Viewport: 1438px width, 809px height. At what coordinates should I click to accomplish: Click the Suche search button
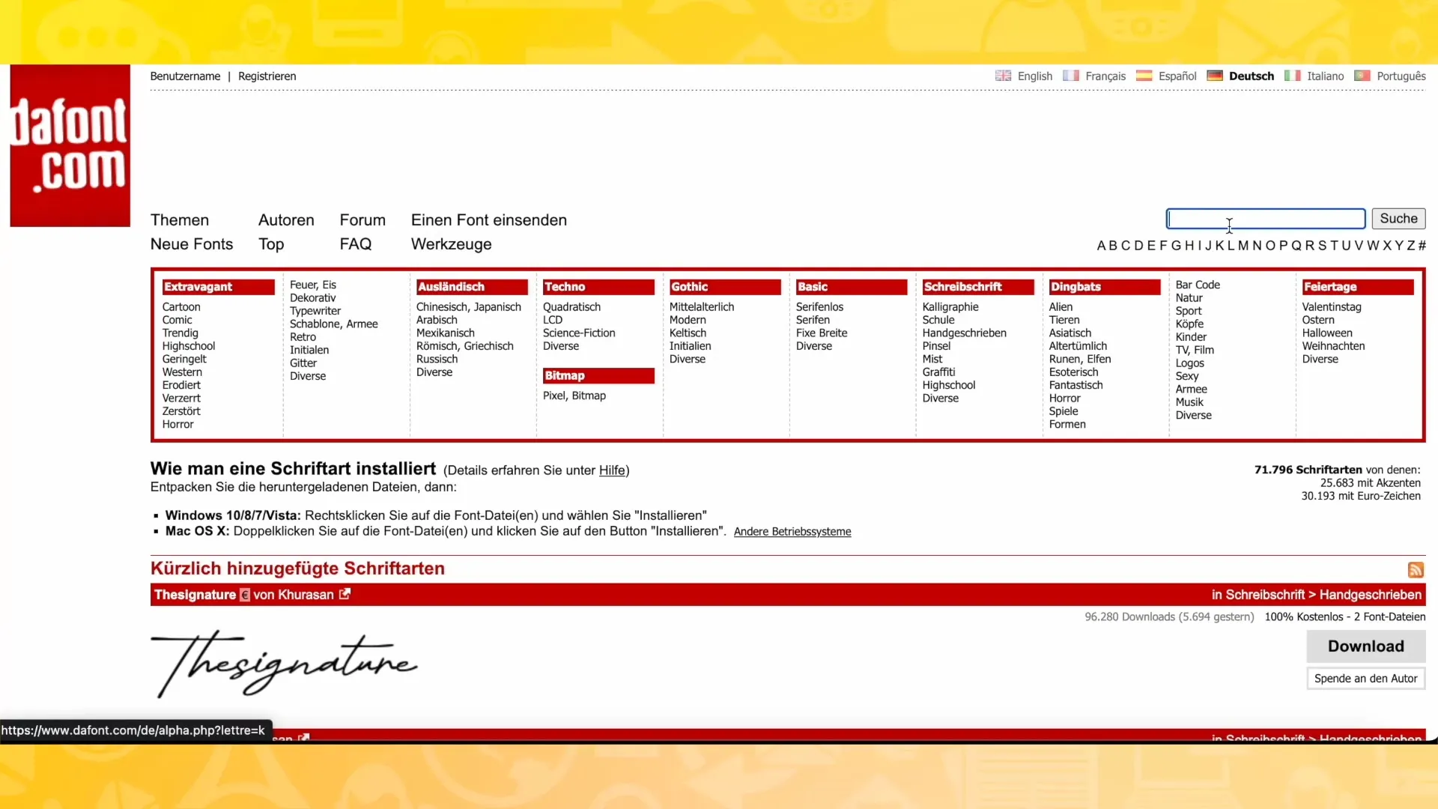tap(1400, 218)
